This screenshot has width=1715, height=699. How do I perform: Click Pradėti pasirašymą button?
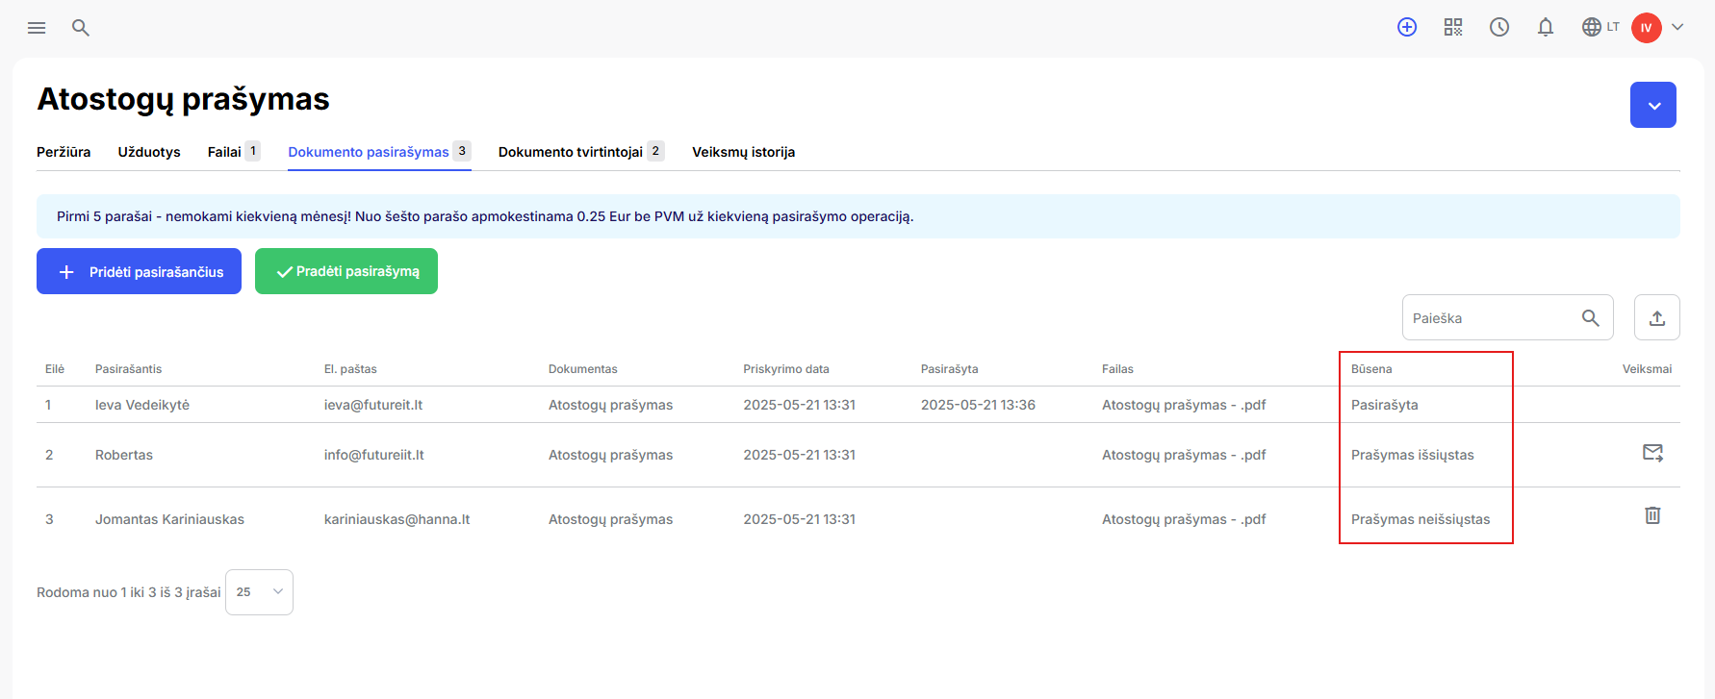pos(346,271)
